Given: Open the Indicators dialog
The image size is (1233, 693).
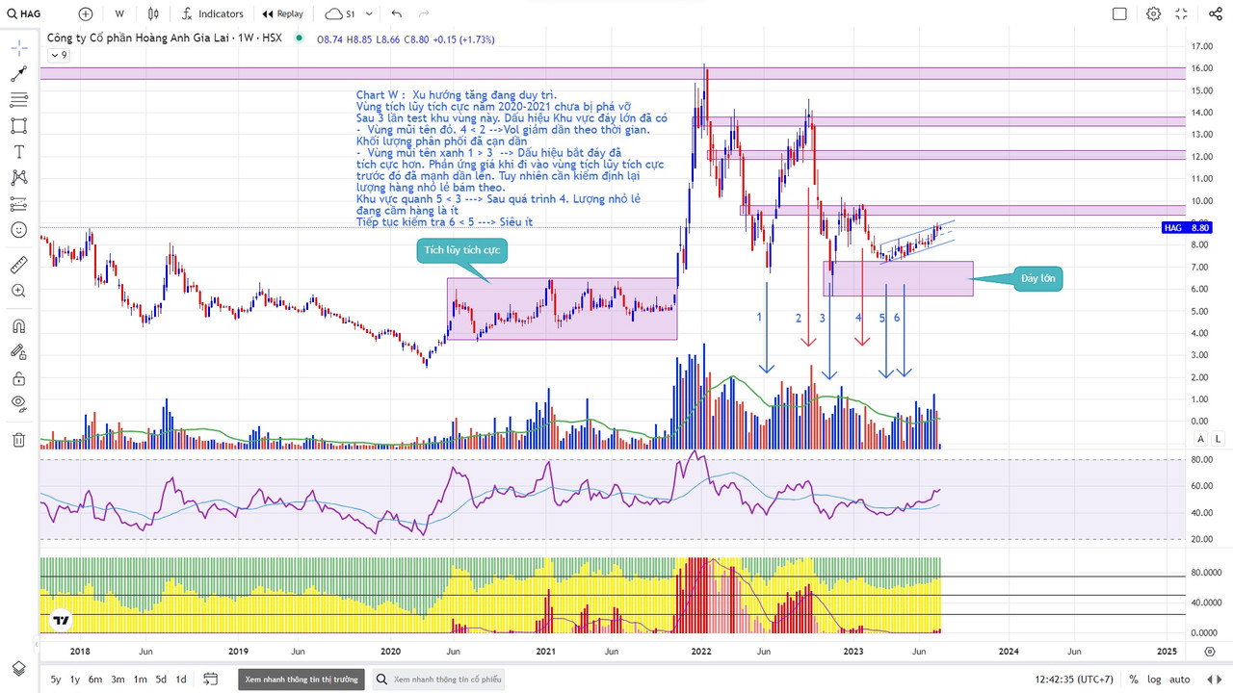Looking at the screenshot, I should [212, 13].
